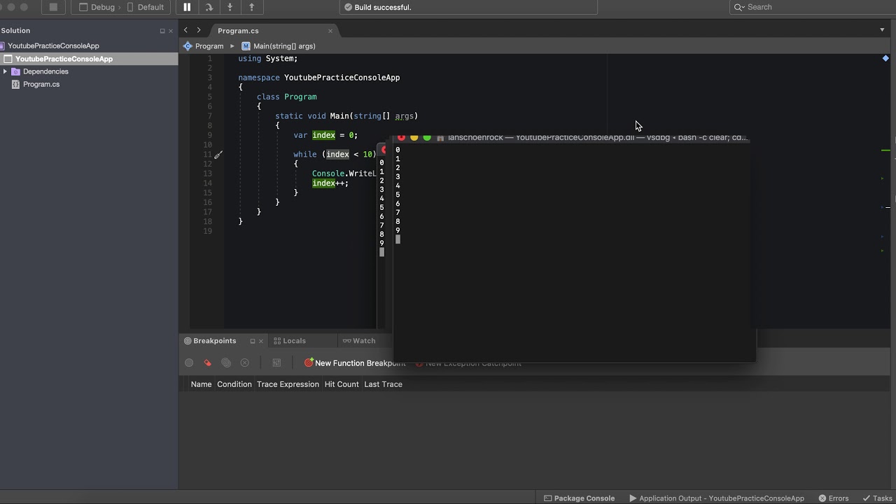Select the highlighted YoutubePracticeConsoleApp project node
This screenshot has width=896, height=504.
[x=64, y=59]
